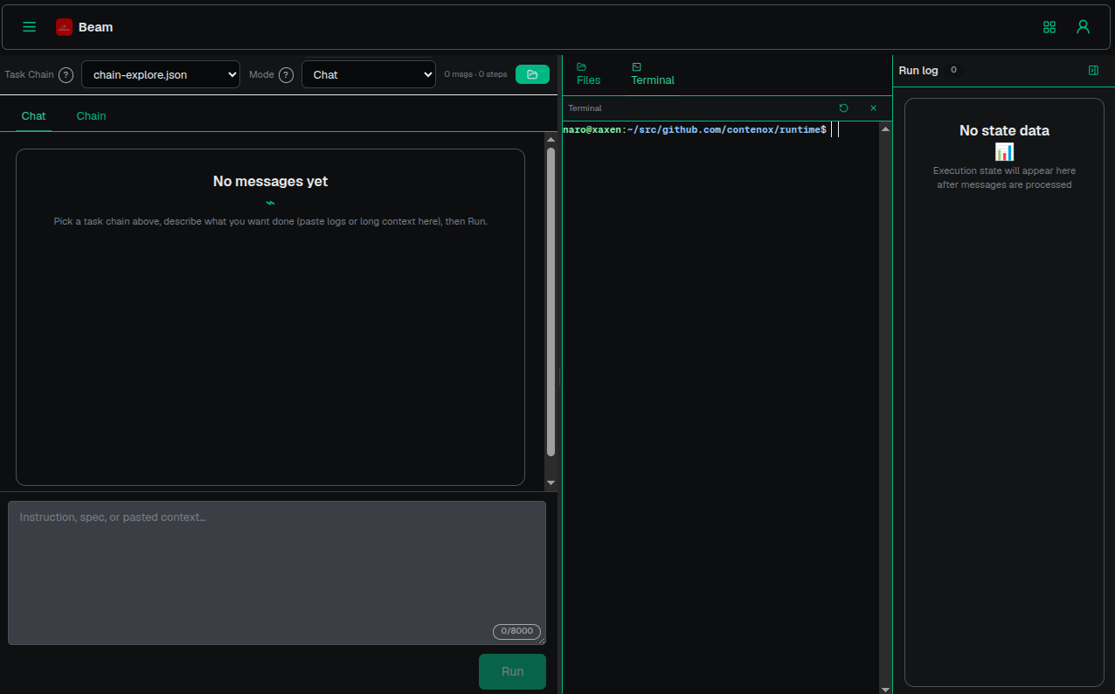Select the Chat tab

pyautogui.click(x=33, y=115)
